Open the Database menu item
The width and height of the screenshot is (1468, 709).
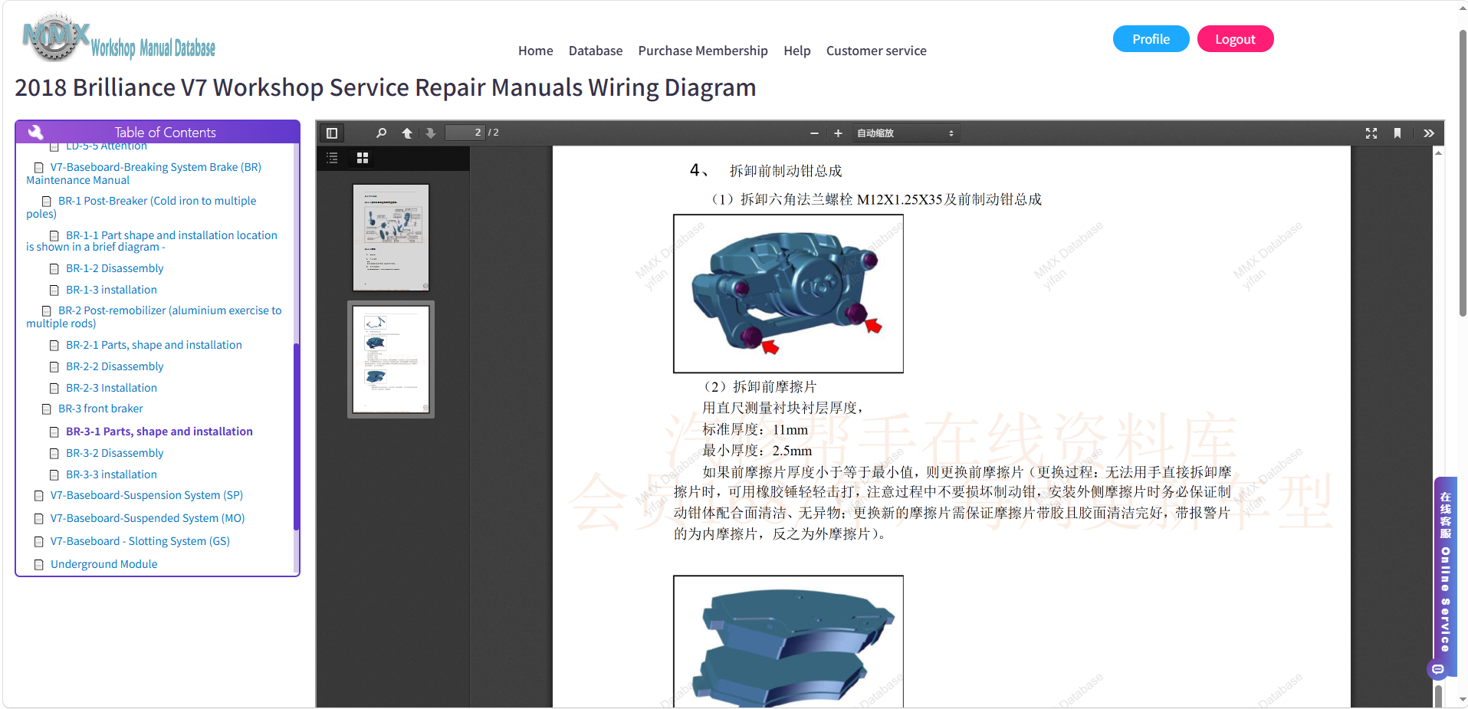pos(596,51)
